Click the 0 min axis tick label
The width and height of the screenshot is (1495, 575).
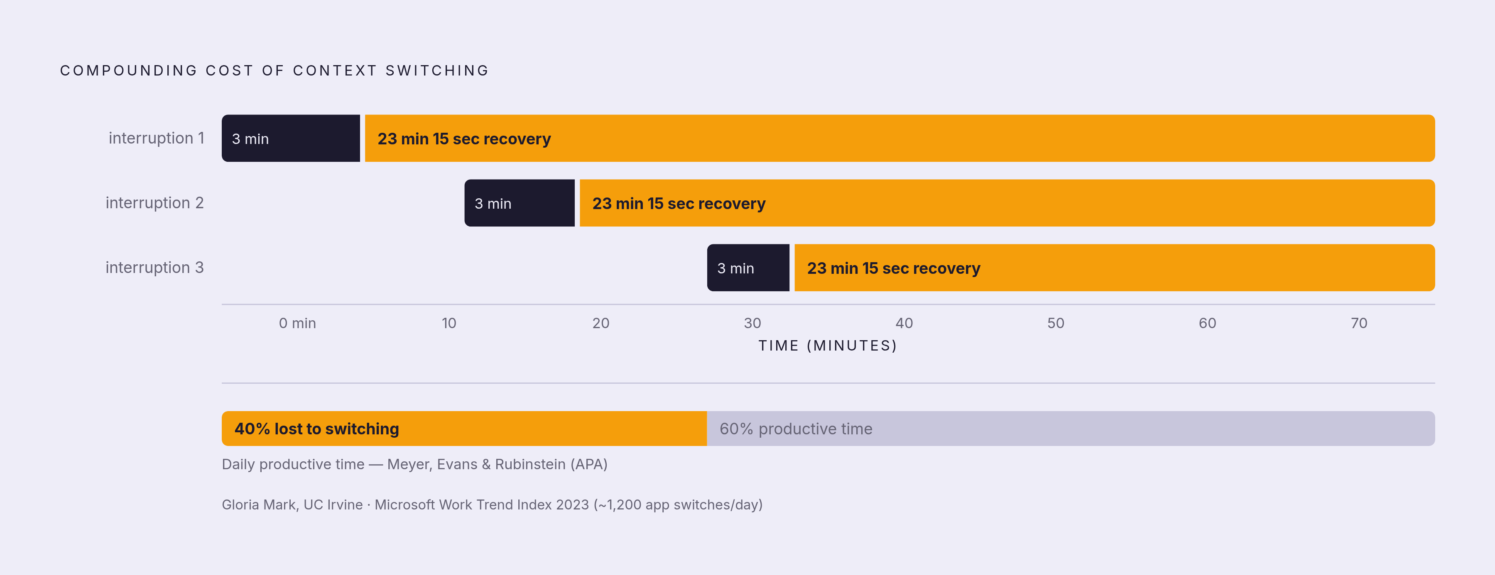pyautogui.click(x=297, y=323)
